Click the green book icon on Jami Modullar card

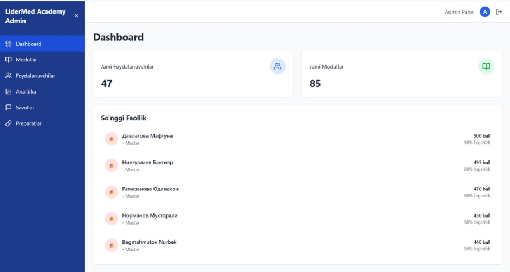click(486, 66)
